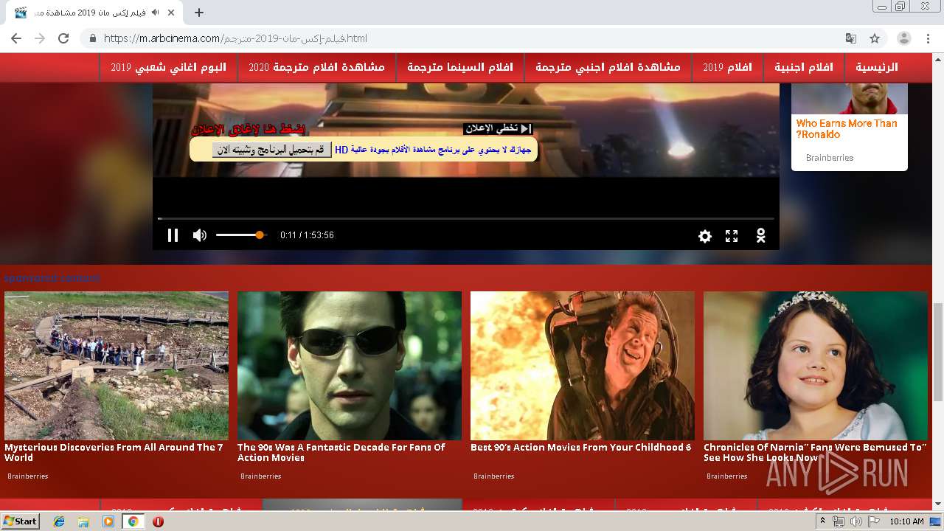
Task: Close the X-Men 2019 movie tab
Action: pos(172,13)
